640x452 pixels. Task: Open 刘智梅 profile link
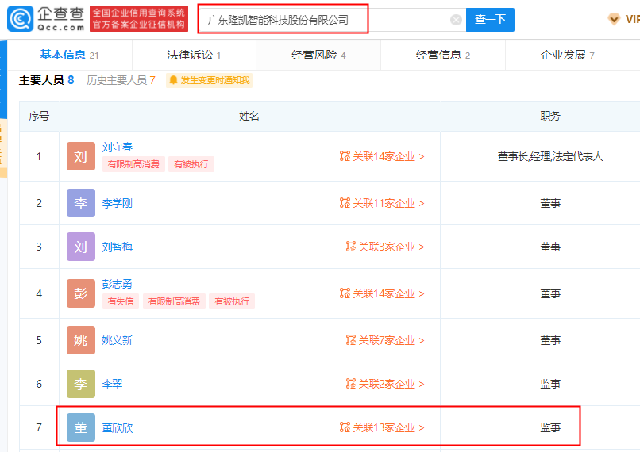(x=118, y=247)
